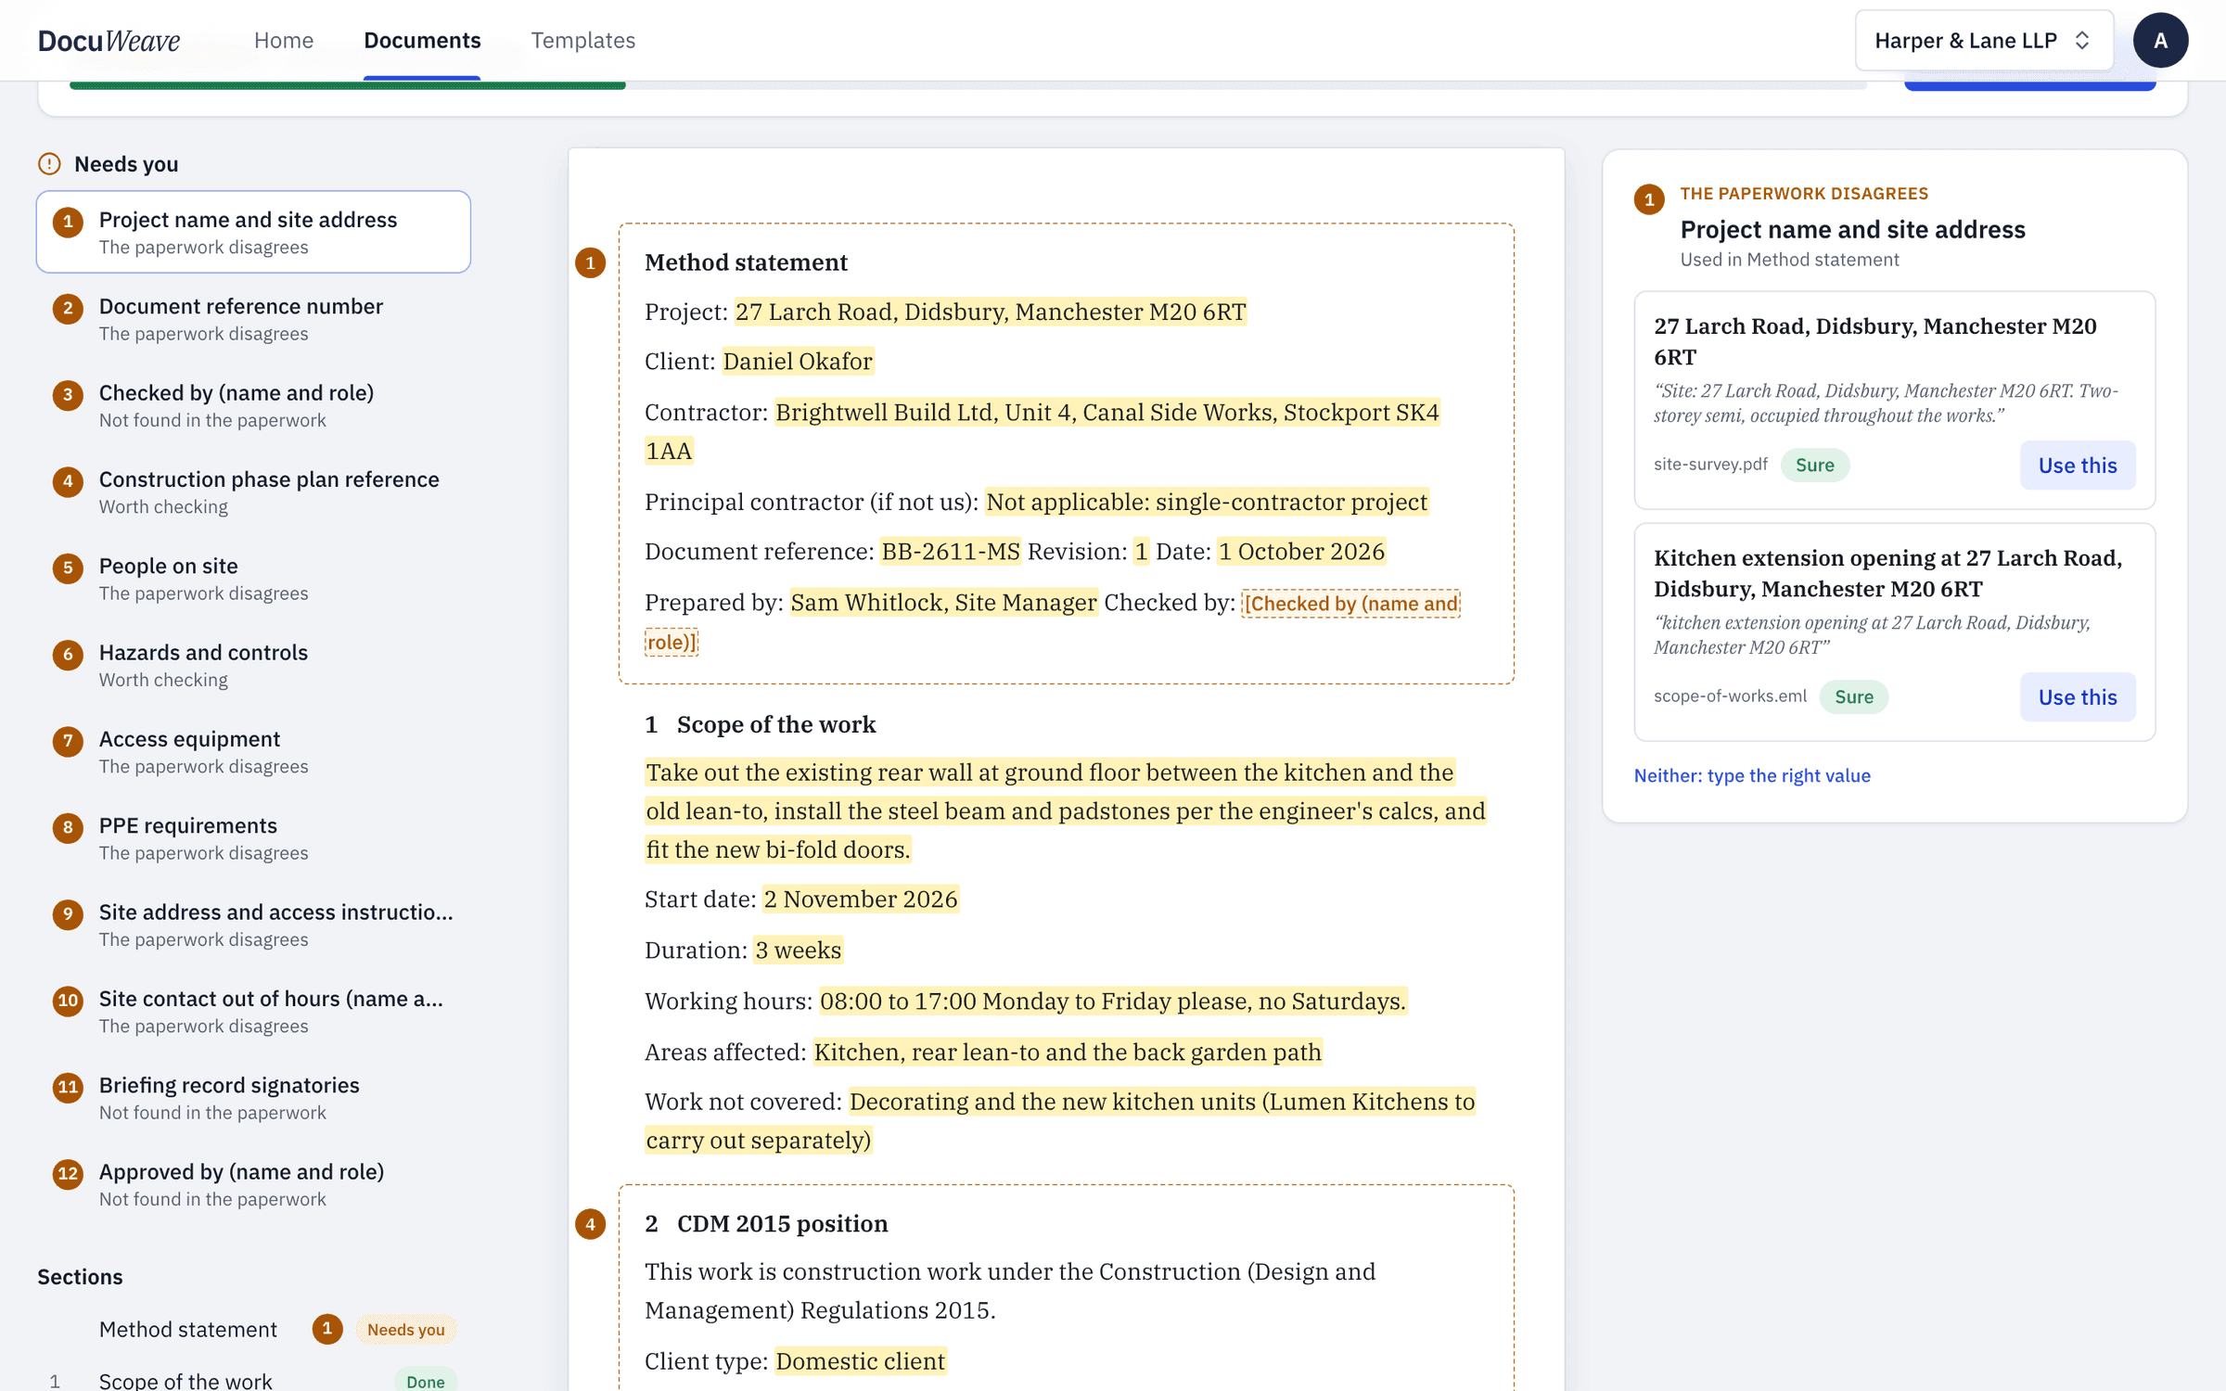
Task: Switch to the Templates tab
Action: point(582,41)
